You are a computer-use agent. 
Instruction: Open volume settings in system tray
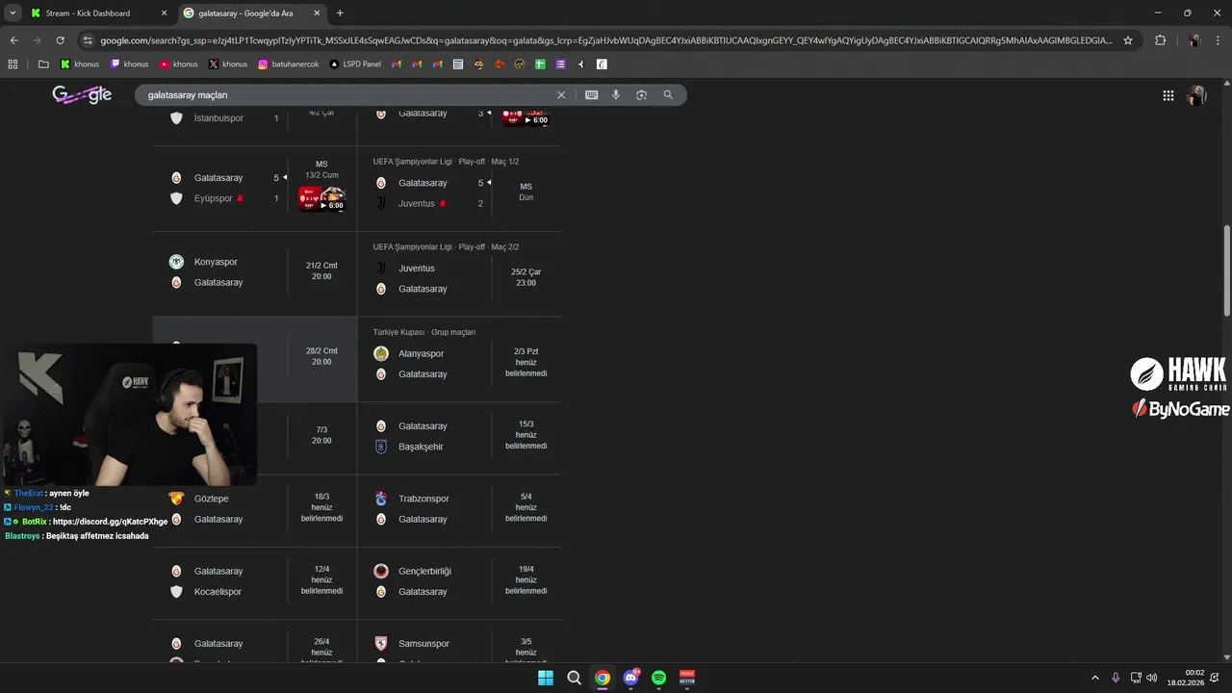pos(1152,678)
